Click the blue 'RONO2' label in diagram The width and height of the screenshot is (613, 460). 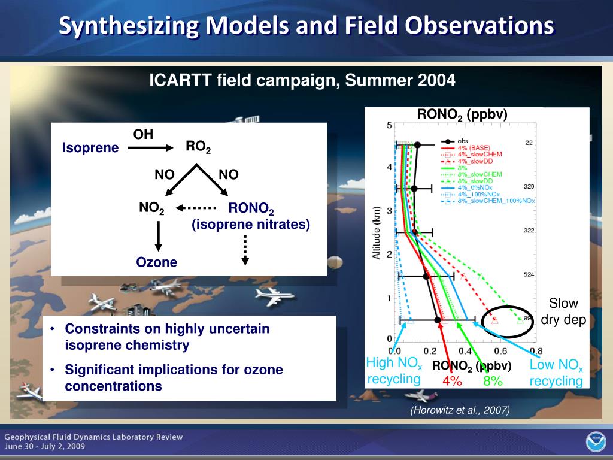(x=251, y=208)
